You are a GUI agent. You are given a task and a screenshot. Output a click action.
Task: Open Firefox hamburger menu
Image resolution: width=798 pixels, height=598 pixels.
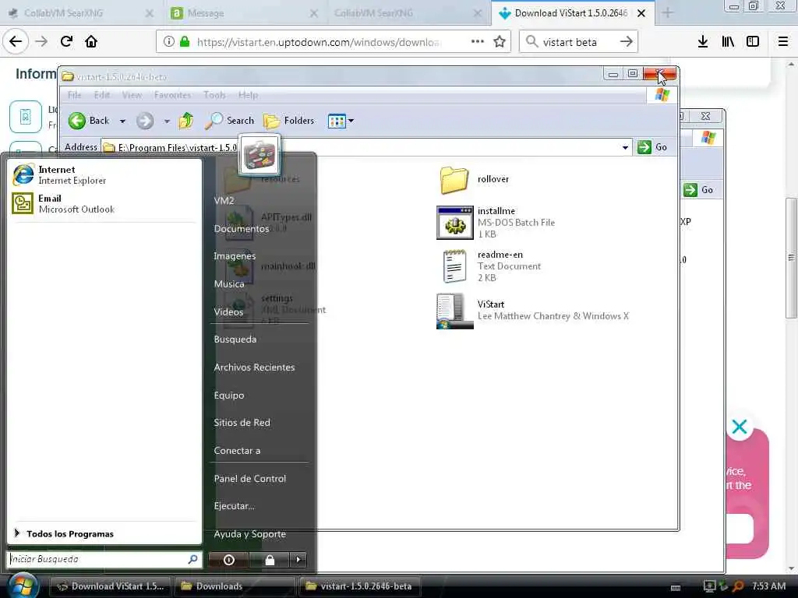783,42
